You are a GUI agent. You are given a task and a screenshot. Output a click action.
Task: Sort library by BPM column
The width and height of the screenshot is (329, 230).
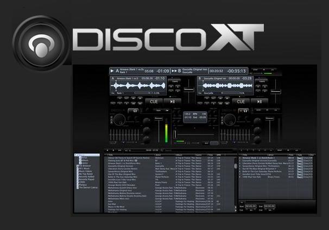pos(220,155)
